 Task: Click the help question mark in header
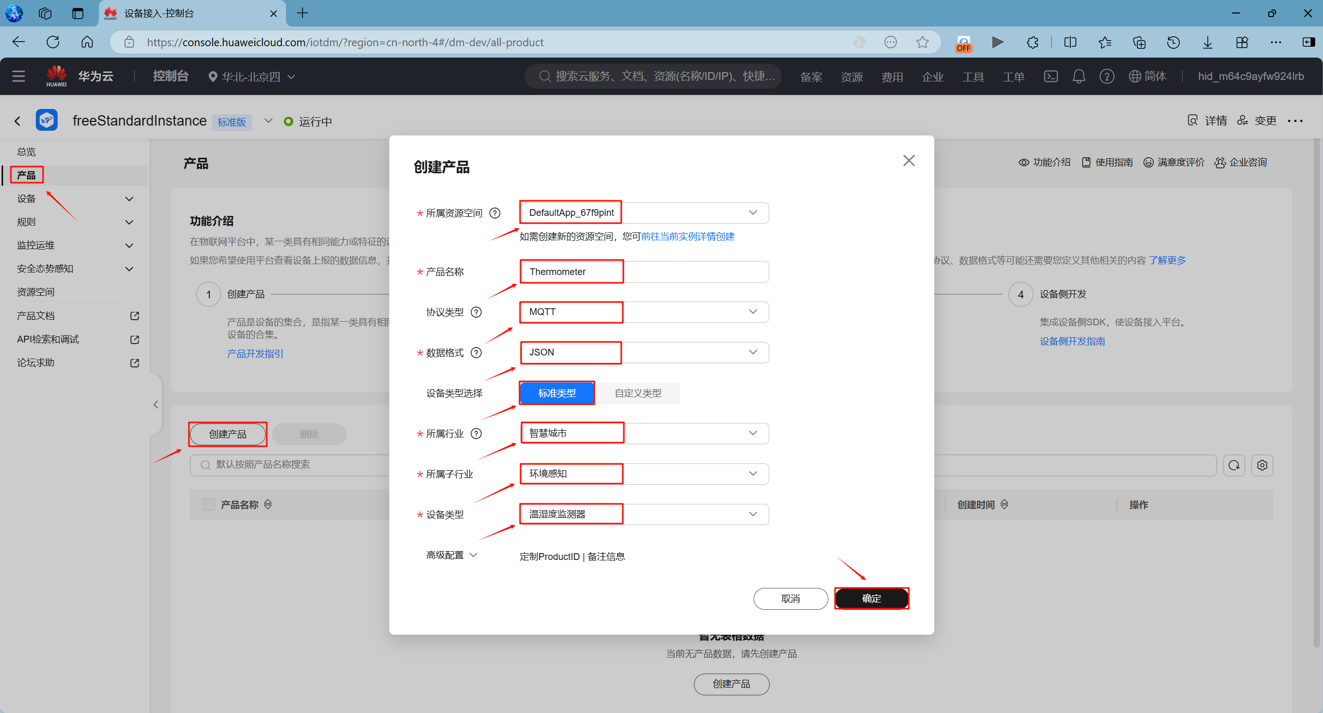pos(1107,77)
